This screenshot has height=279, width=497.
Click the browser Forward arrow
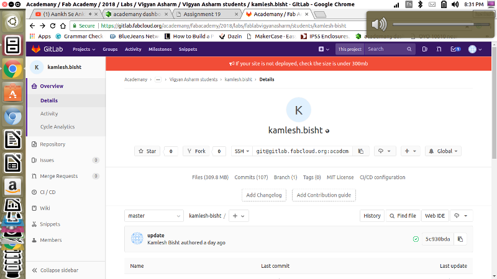[42, 25]
